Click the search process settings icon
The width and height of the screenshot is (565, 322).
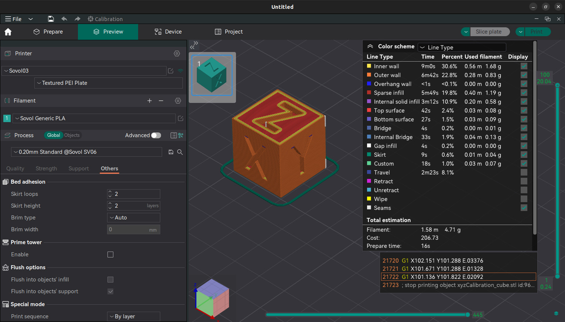[x=180, y=152]
